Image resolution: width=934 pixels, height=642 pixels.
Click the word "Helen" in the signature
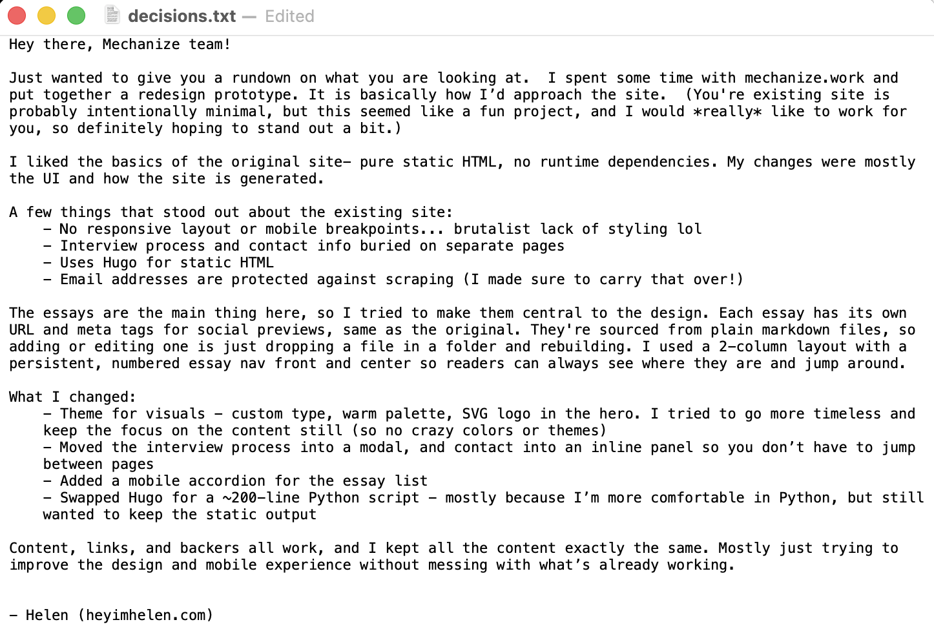pyautogui.click(x=47, y=616)
